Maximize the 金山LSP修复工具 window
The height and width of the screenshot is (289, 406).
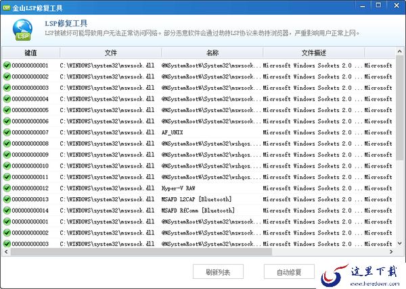[x=378, y=5]
